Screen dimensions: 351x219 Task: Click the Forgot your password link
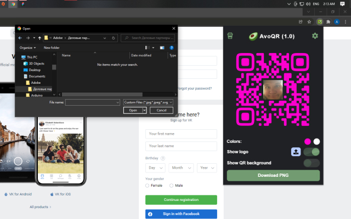[195, 89]
